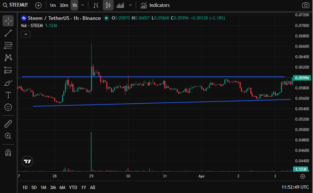Image resolution: width=313 pixels, height=193 pixels.
Task: Select the 1h timeframe
Action: tap(75, 5)
